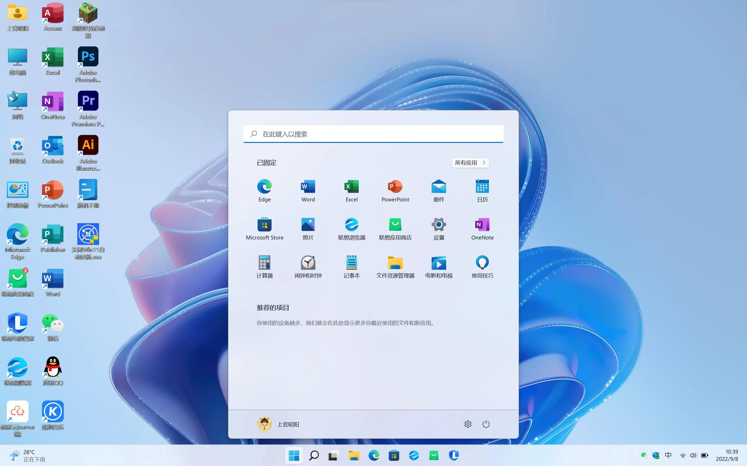
Task: Launch Microsoft Store pinned tile
Action: [264, 228]
